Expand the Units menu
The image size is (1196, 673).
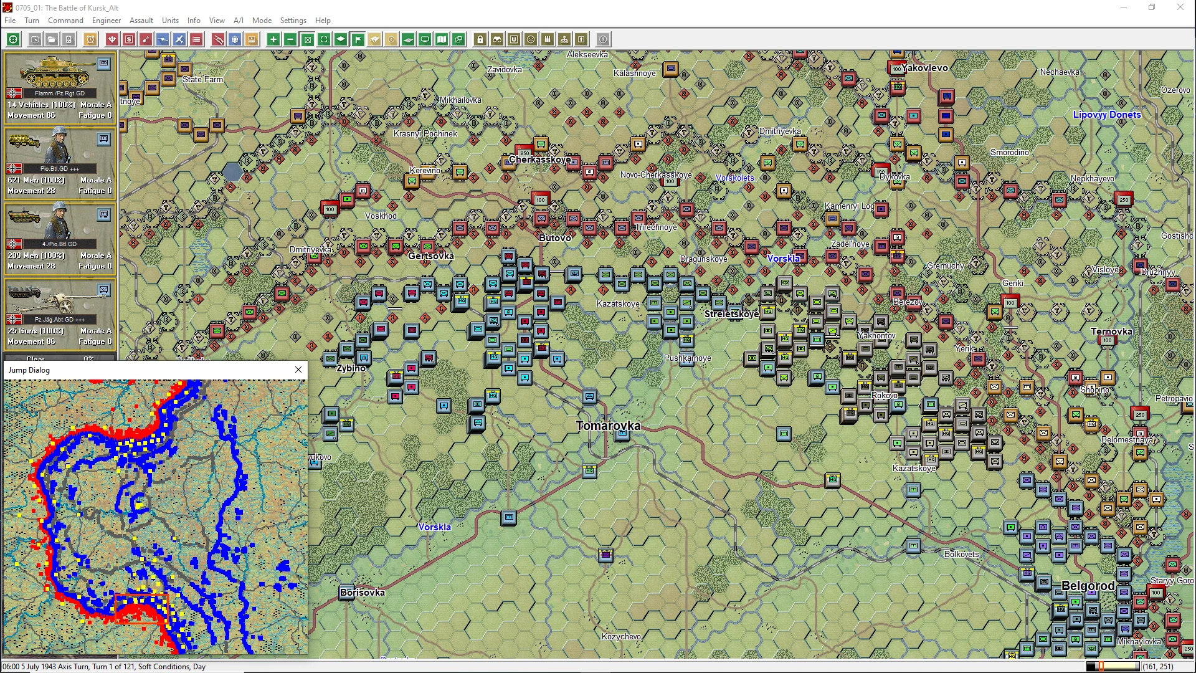click(170, 21)
